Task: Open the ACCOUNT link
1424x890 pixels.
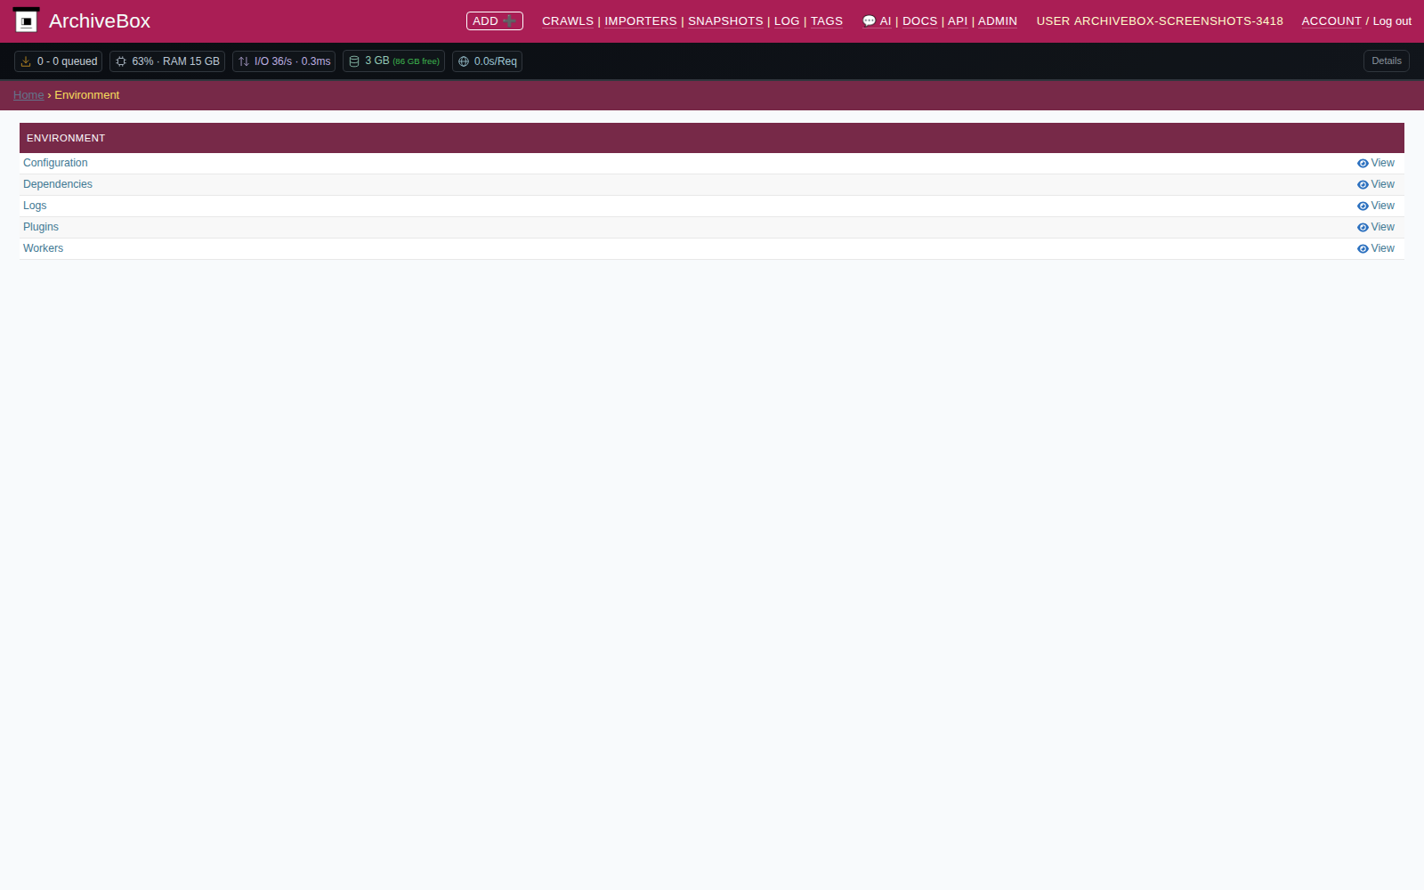Action: (x=1331, y=21)
